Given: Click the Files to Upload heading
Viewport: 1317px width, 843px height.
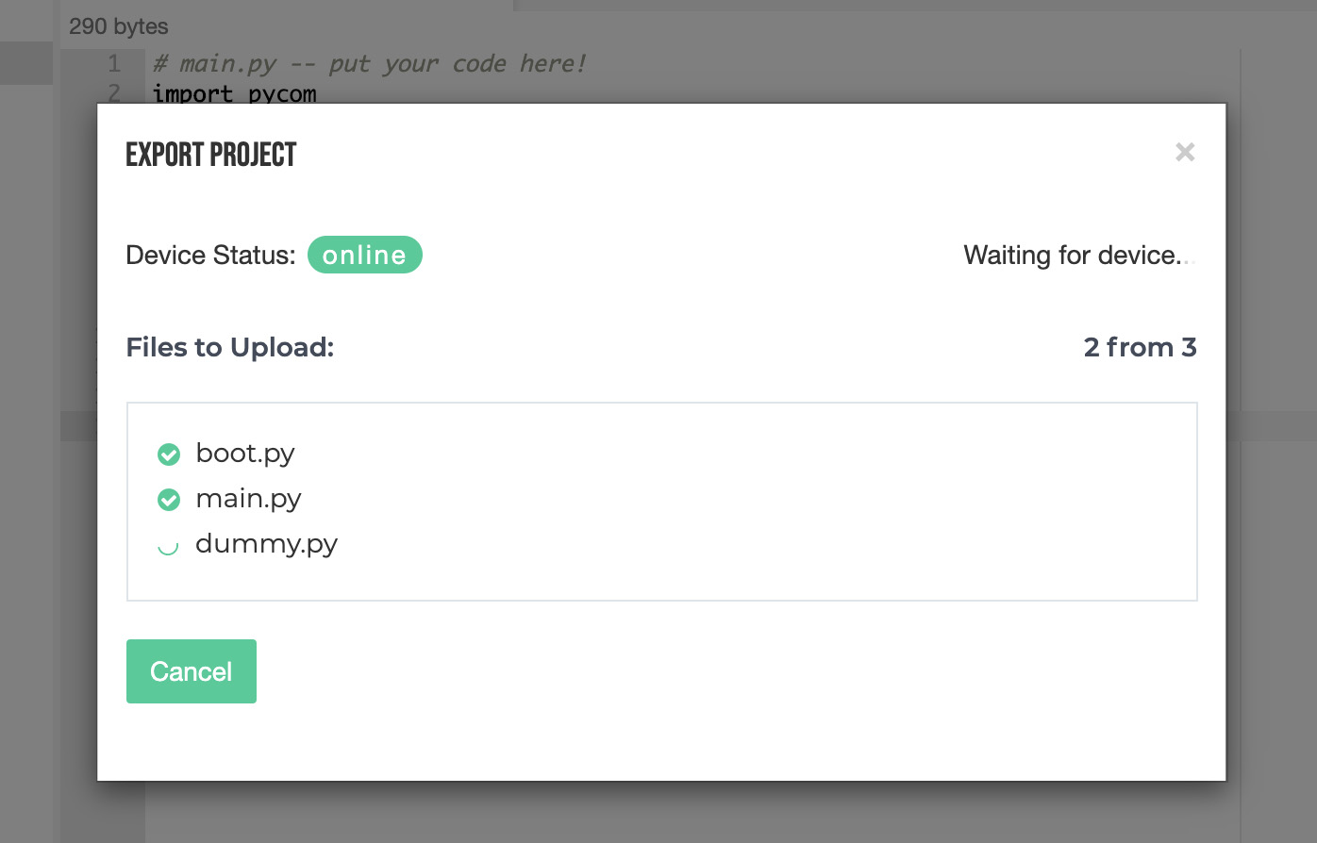Looking at the screenshot, I should coord(230,347).
